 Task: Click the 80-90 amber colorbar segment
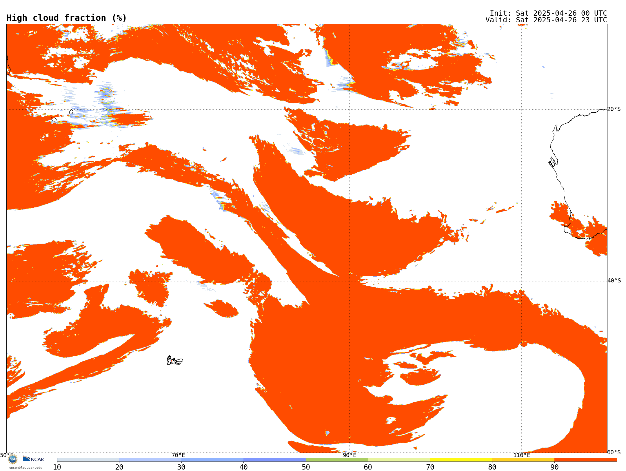click(523, 460)
